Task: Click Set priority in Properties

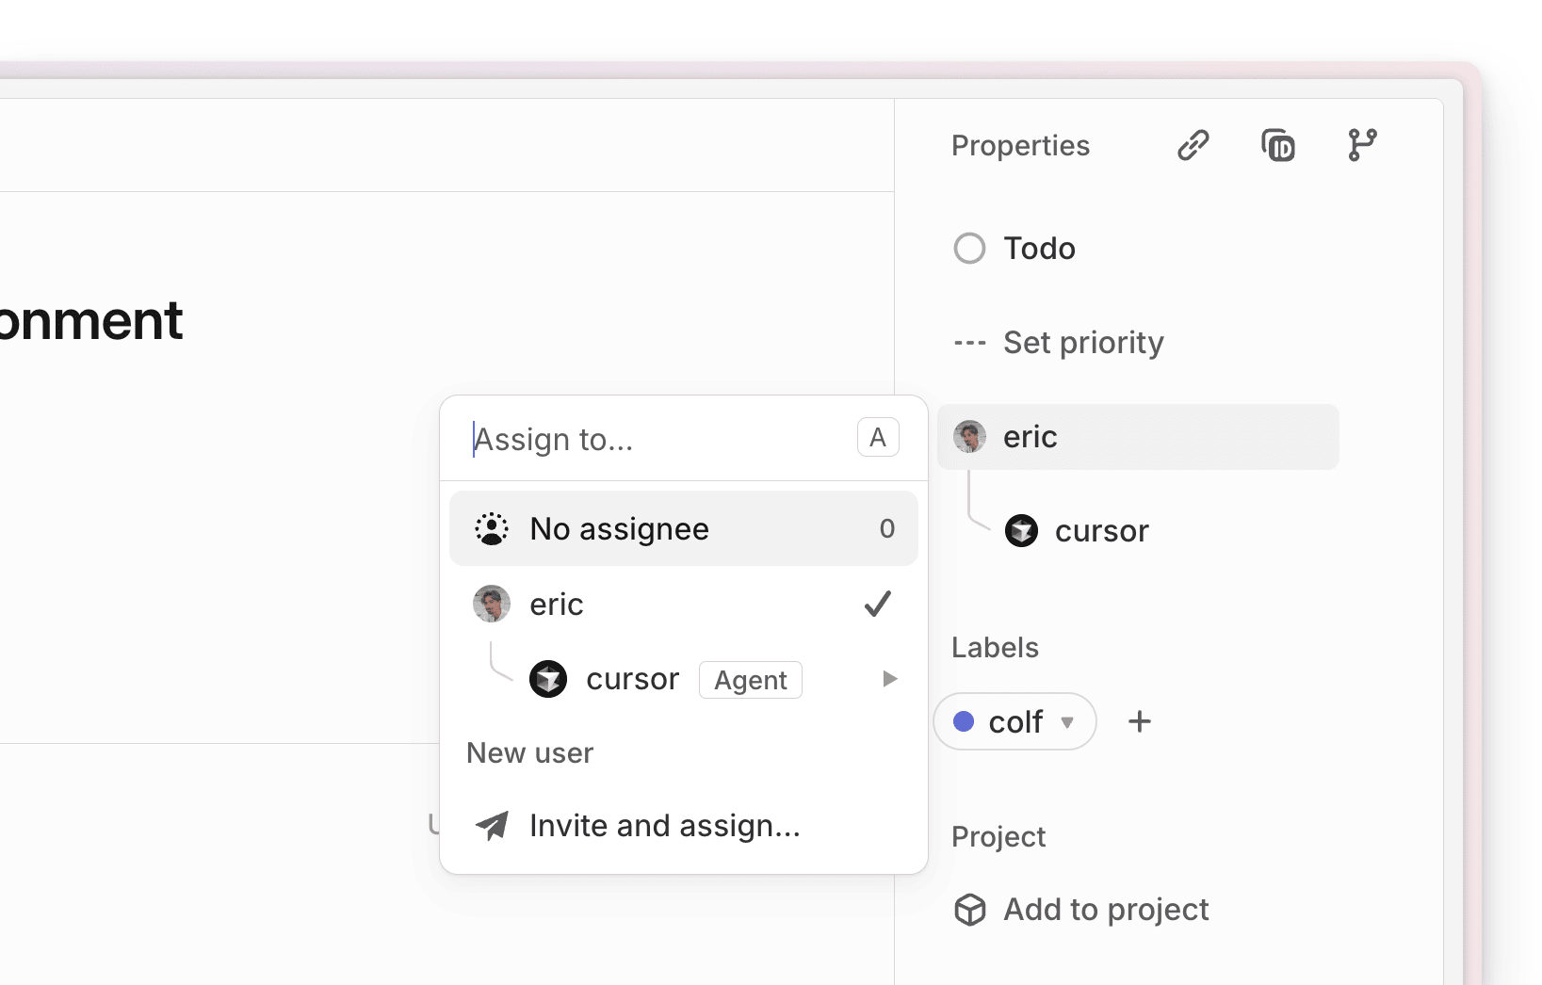Action: click(x=1082, y=342)
